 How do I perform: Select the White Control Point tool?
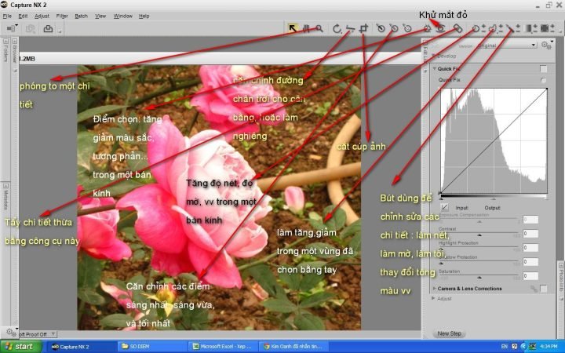(x=407, y=28)
